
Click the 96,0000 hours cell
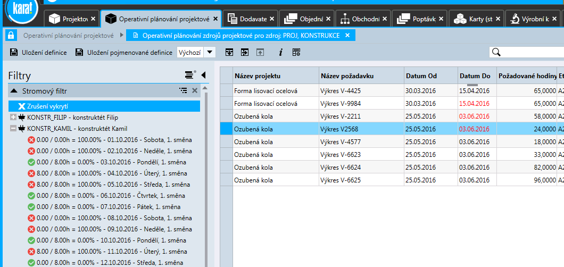click(x=527, y=180)
